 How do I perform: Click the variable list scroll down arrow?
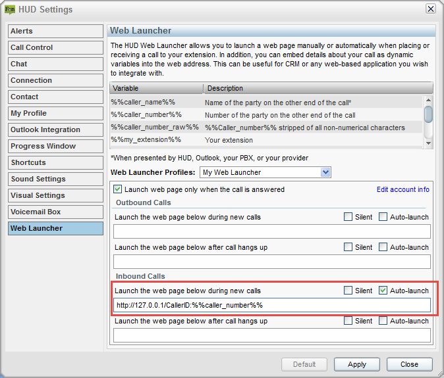click(x=428, y=143)
